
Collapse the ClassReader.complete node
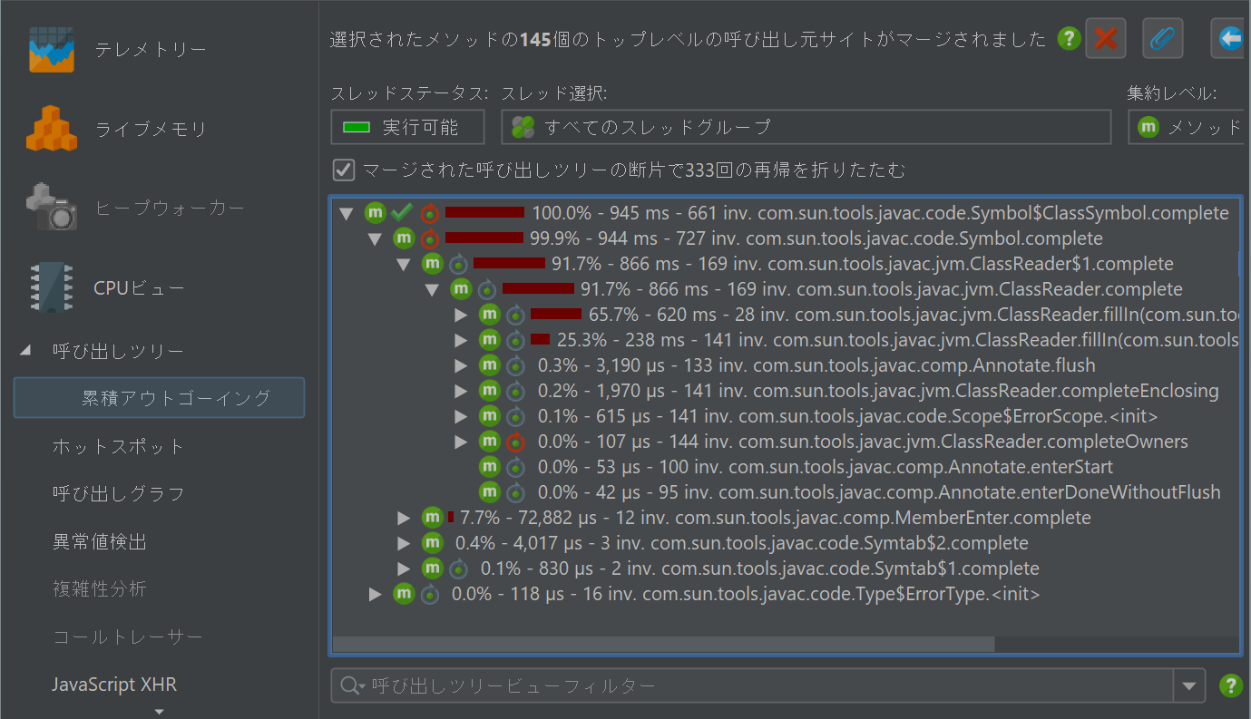433,290
